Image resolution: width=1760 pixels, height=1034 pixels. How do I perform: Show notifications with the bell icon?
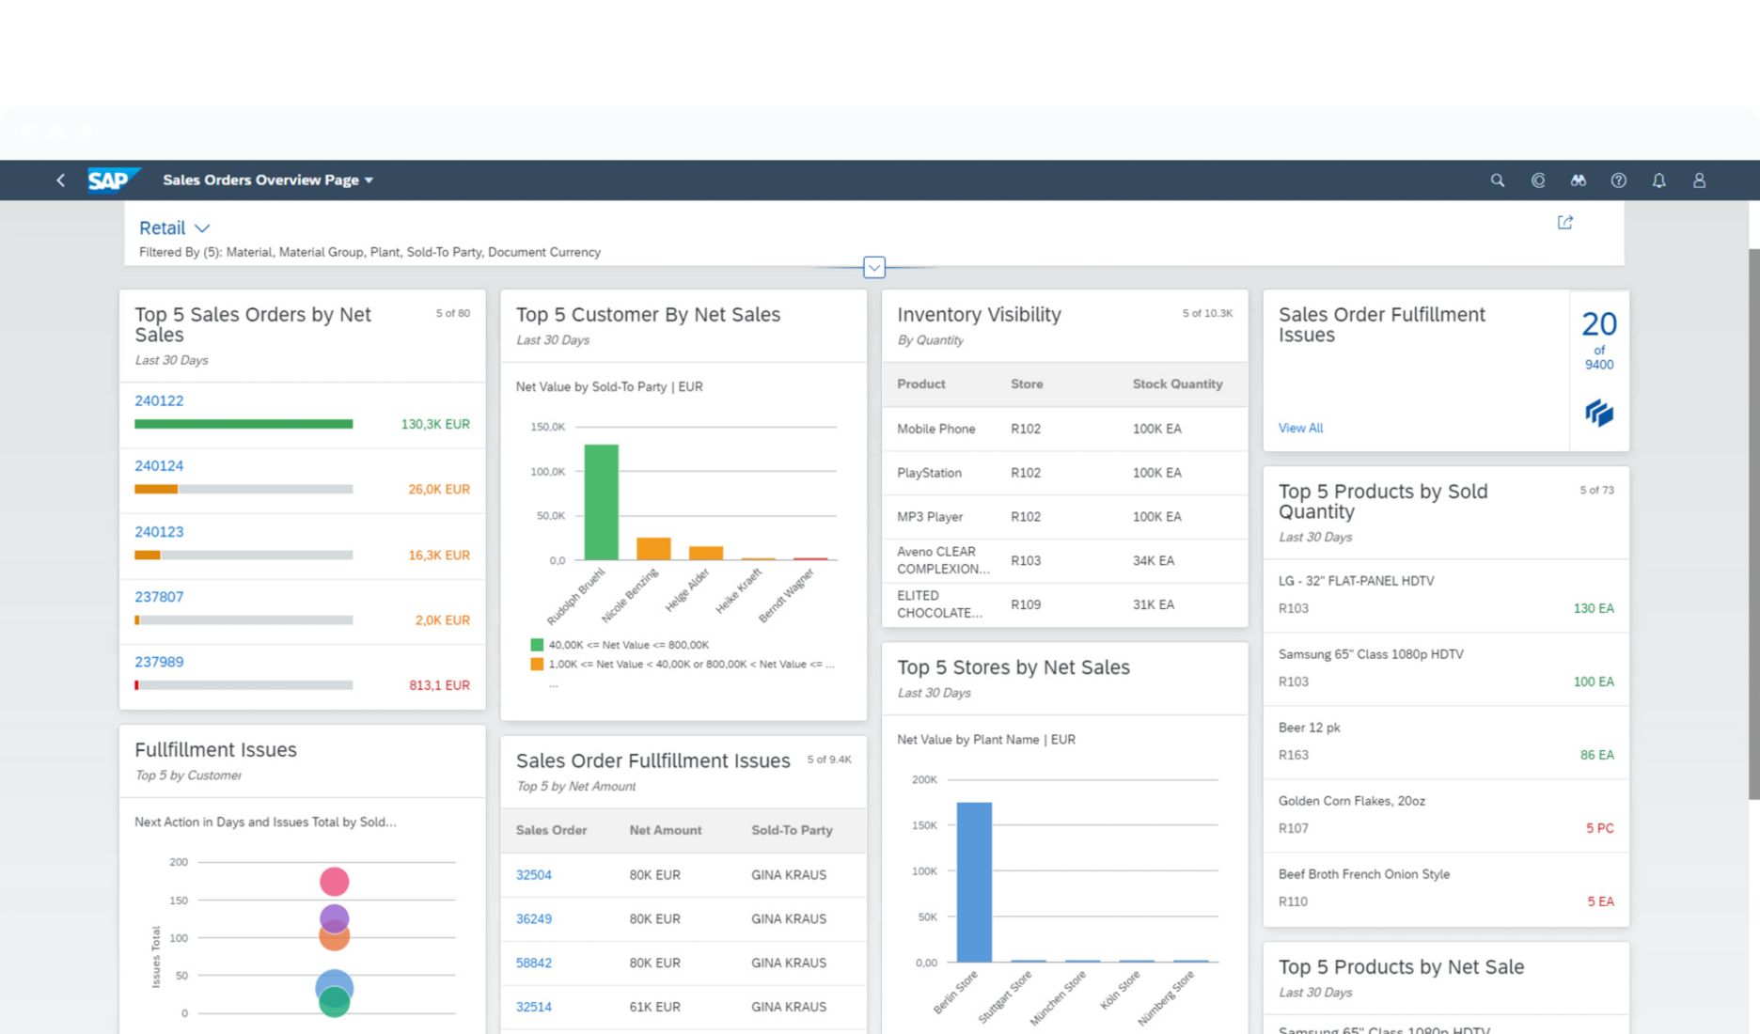(x=1658, y=180)
